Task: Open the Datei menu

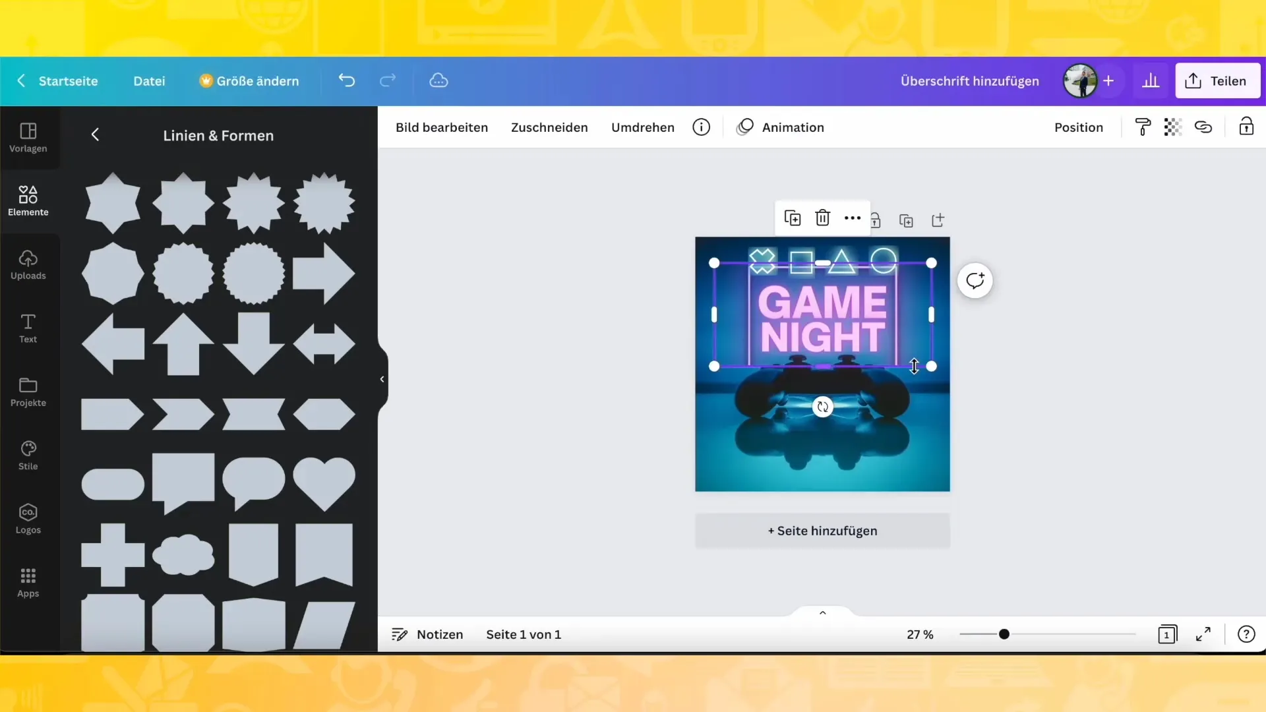Action: click(x=148, y=80)
